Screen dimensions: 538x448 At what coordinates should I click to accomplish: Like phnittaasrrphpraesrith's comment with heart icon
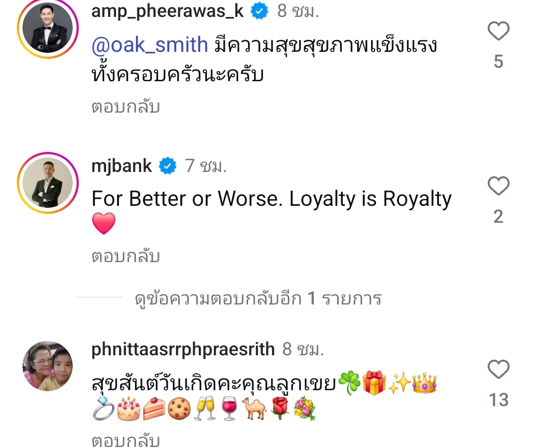click(x=498, y=369)
